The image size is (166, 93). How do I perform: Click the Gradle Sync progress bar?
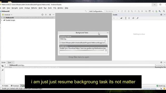(x=82, y=50)
